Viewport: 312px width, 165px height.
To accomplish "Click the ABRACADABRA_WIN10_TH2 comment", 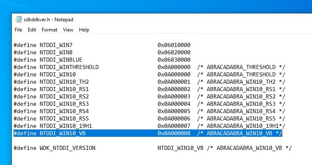I will (x=241, y=82).
